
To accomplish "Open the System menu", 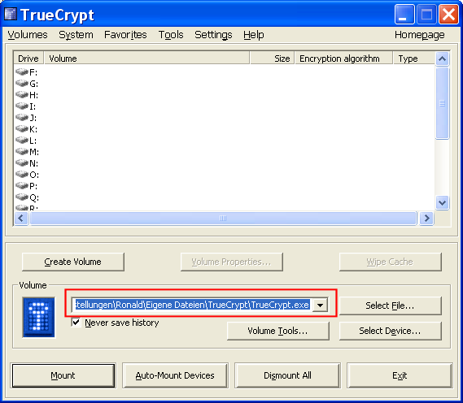I will (x=76, y=35).
